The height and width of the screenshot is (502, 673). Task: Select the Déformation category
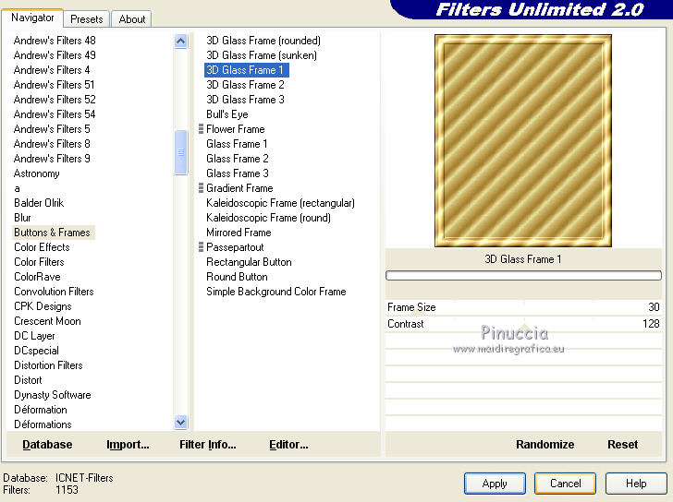point(41,410)
